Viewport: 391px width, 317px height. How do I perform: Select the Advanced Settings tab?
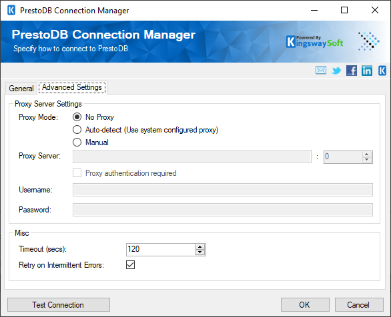point(72,87)
